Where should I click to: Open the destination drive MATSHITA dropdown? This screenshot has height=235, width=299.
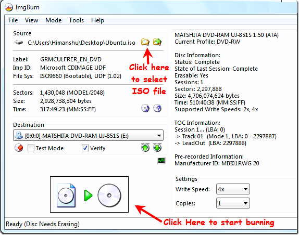tap(88, 136)
